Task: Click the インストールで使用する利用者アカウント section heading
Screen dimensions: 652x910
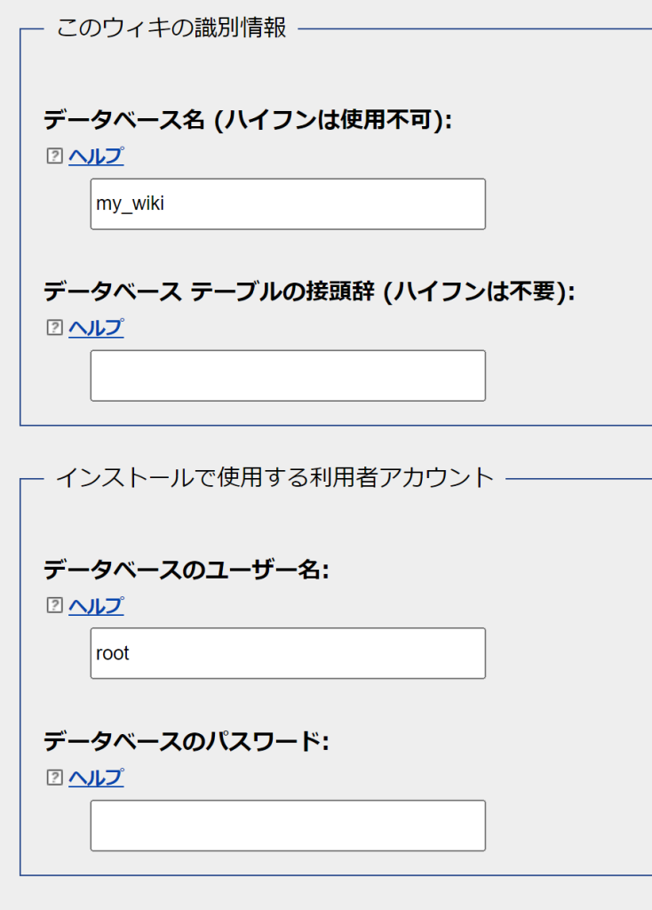Action: [x=274, y=477]
